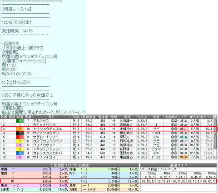Click ペース判定：ハイペース text
The image size is (218, 193).
point(159,169)
